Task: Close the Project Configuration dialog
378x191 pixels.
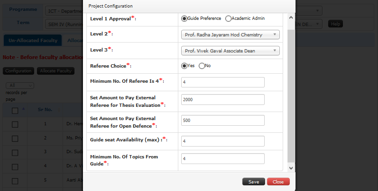Action: [278, 182]
